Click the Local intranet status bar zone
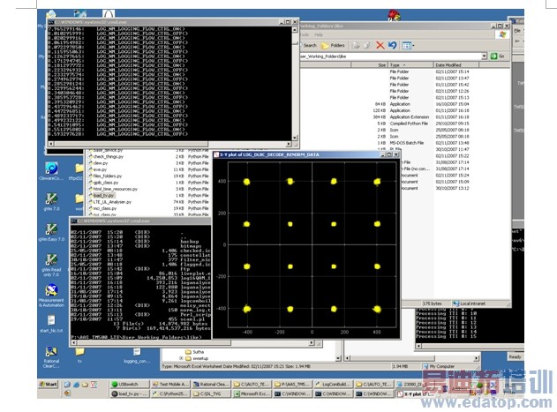 470,303
